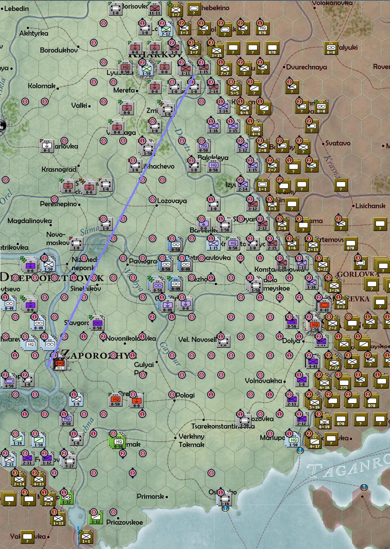The image size is (390, 549).
Task: Select the Soviet 5=16 stack
Action: [314, 402]
